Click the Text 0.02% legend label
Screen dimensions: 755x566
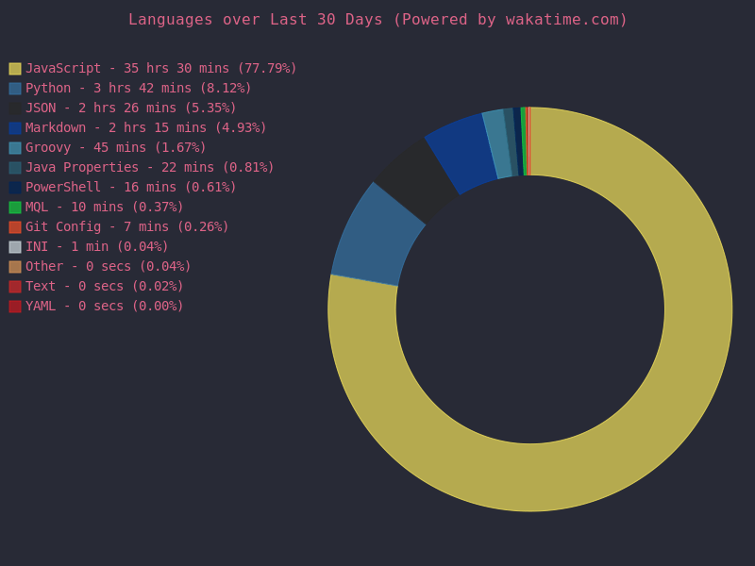[104, 287]
